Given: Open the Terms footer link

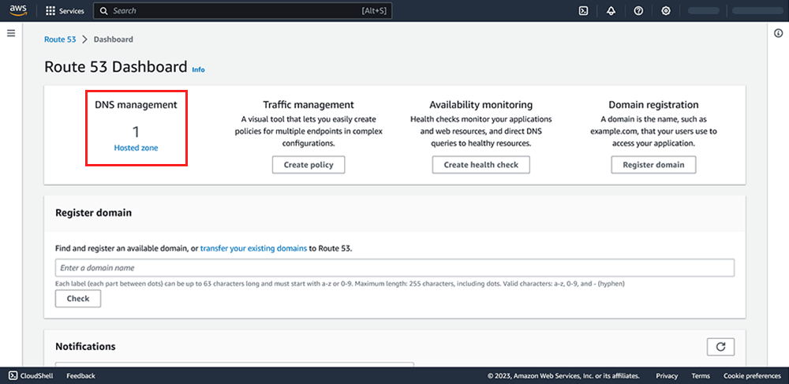Looking at the screenshot, I should pos(701,375).
